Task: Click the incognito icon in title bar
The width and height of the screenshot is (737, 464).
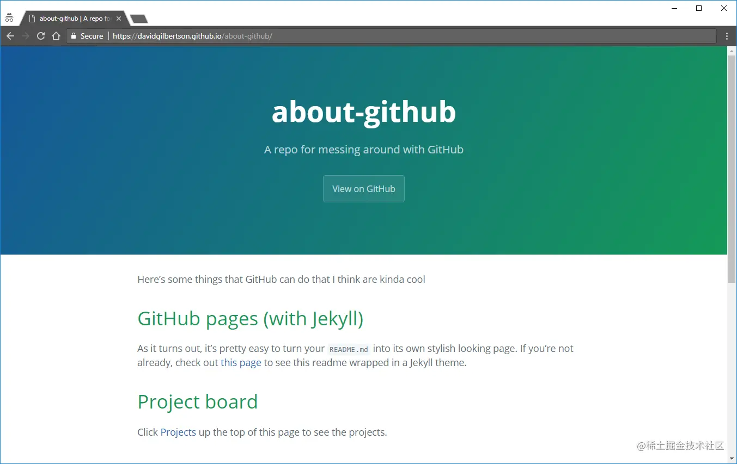Action: 9,18
